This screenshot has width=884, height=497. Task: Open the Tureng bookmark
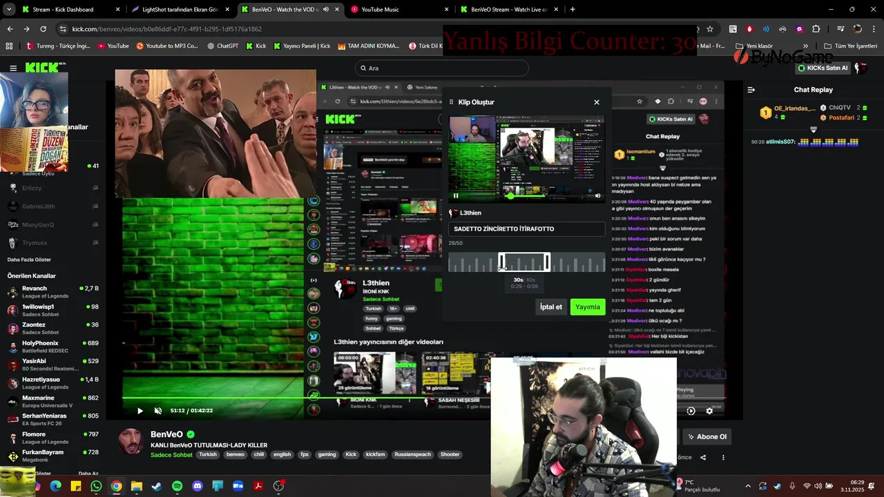pos(58,46)
